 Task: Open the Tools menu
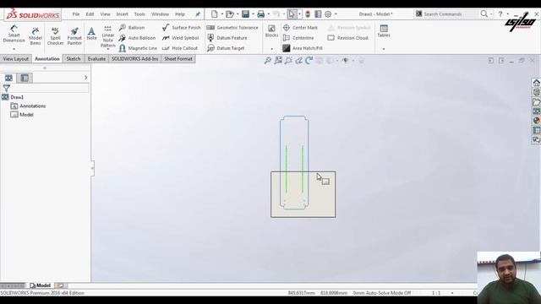tap(139, 14)
